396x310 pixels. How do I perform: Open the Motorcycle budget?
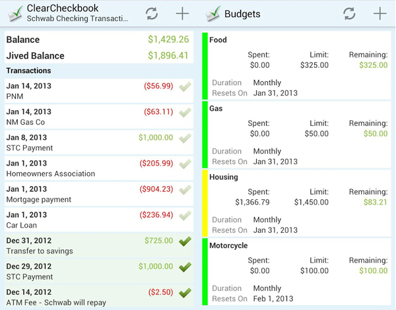point(296,272)
